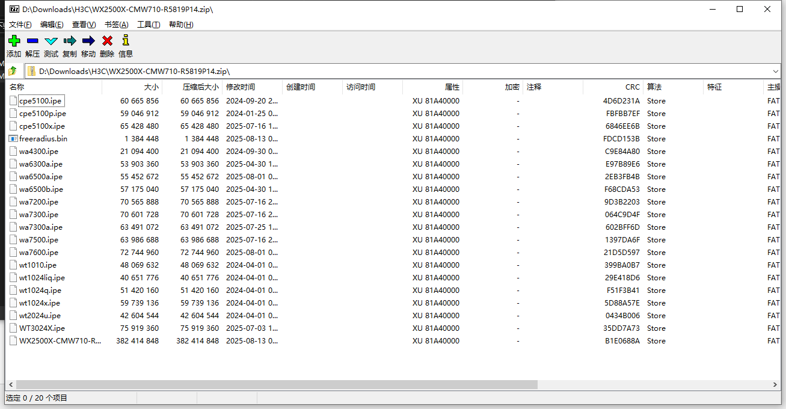This screenshot has height=409, width=786.
Task: Click the Move (移动) arrow icon
Action: coord(88,41)
